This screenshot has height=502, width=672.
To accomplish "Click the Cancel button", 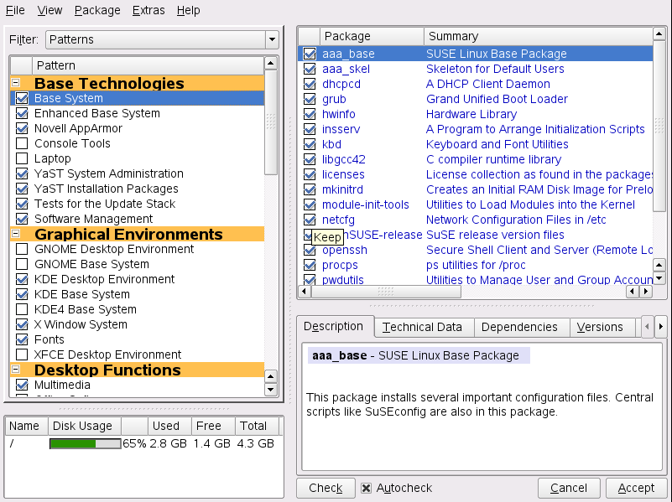I will [x=569, y=488].
